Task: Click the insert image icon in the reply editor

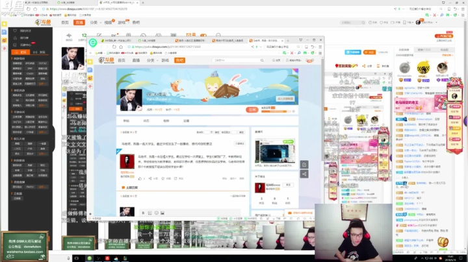Action: pyautogui.click(x=162, y=213)
